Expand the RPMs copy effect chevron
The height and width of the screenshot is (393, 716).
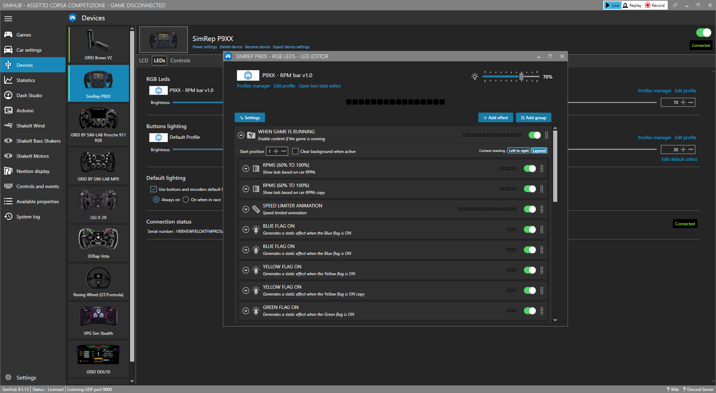[246, 189]
